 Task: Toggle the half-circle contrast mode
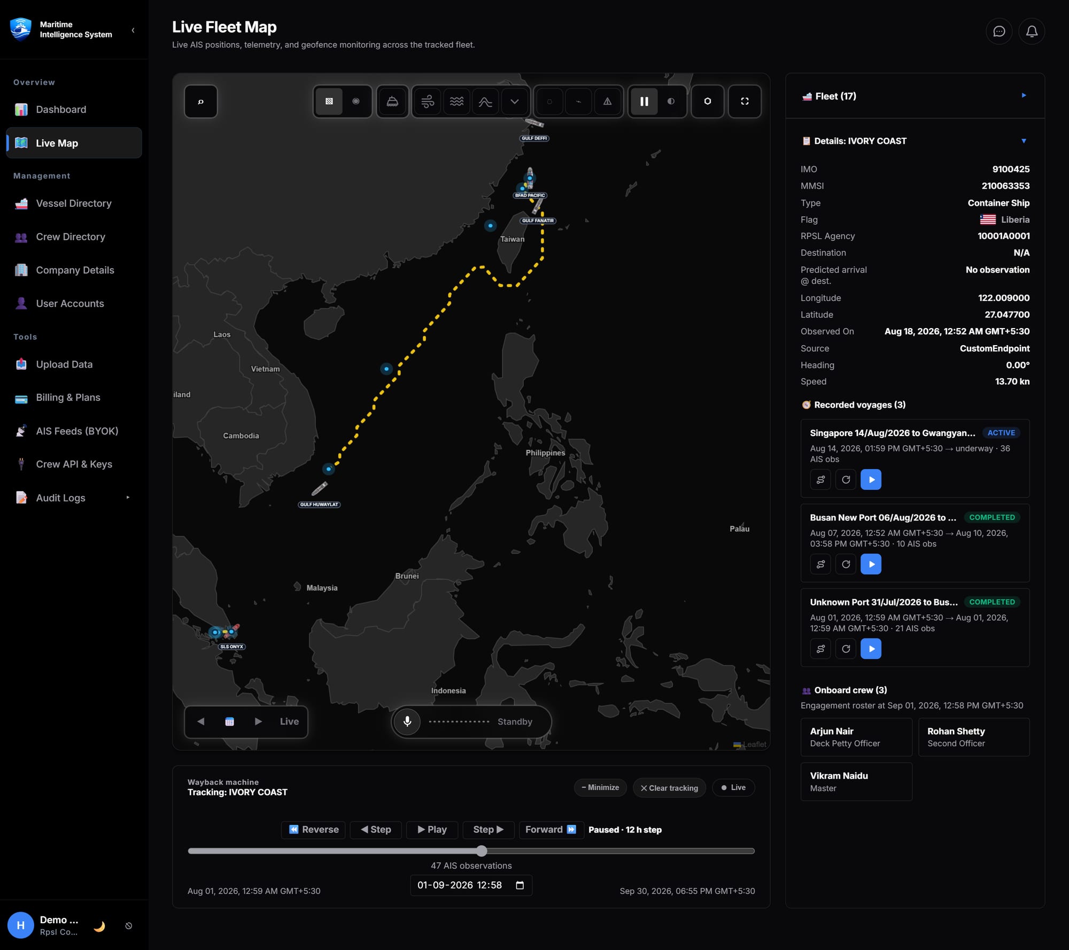[671, 102]
